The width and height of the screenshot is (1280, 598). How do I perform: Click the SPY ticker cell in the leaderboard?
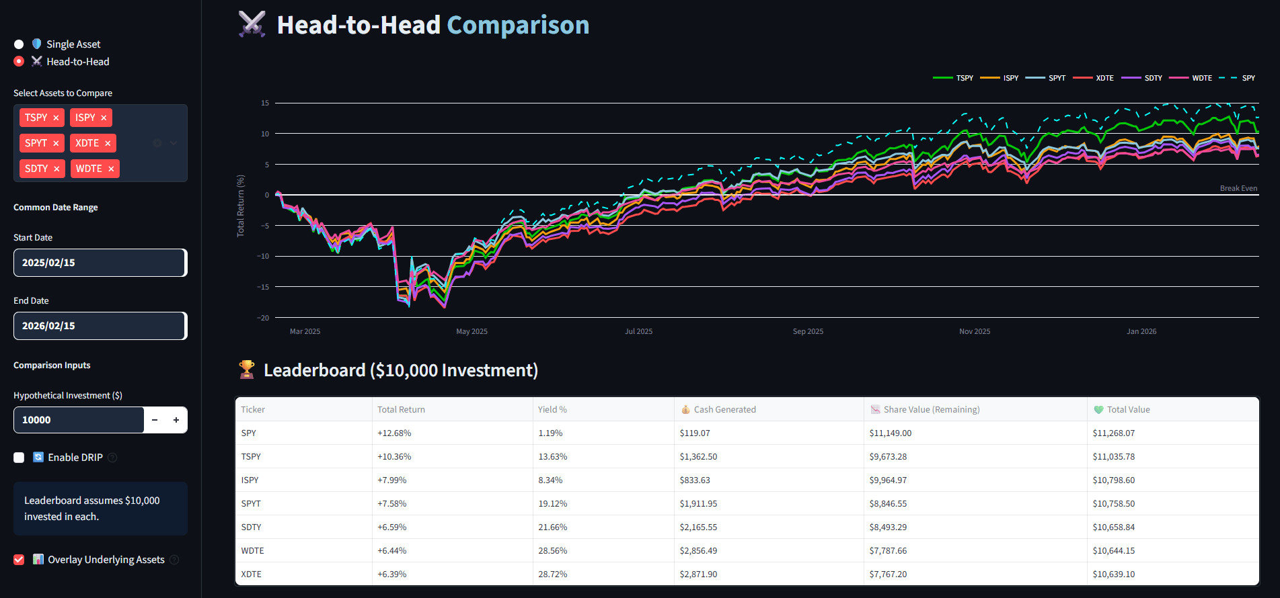(304, 433)
